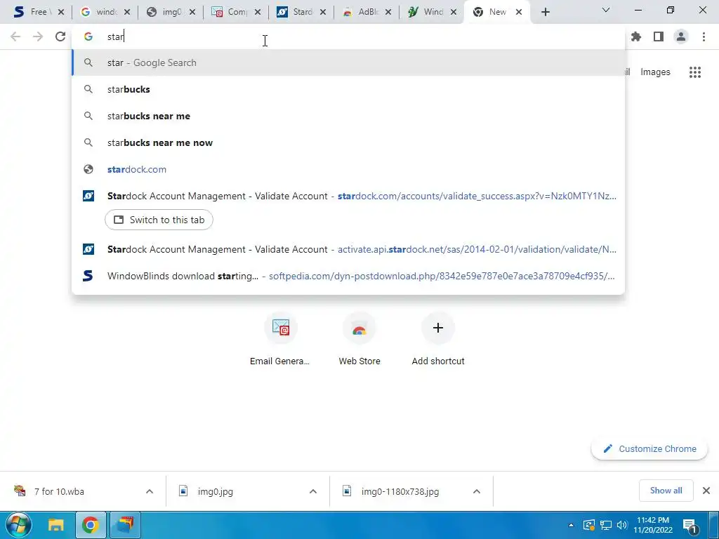The height and width of the screenshot is (539, 719).
Task: Show hidden system tray icons
Action: (571, 525)
